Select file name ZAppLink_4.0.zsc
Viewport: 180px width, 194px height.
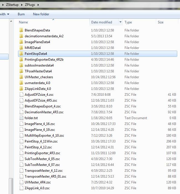click(37, 188)
